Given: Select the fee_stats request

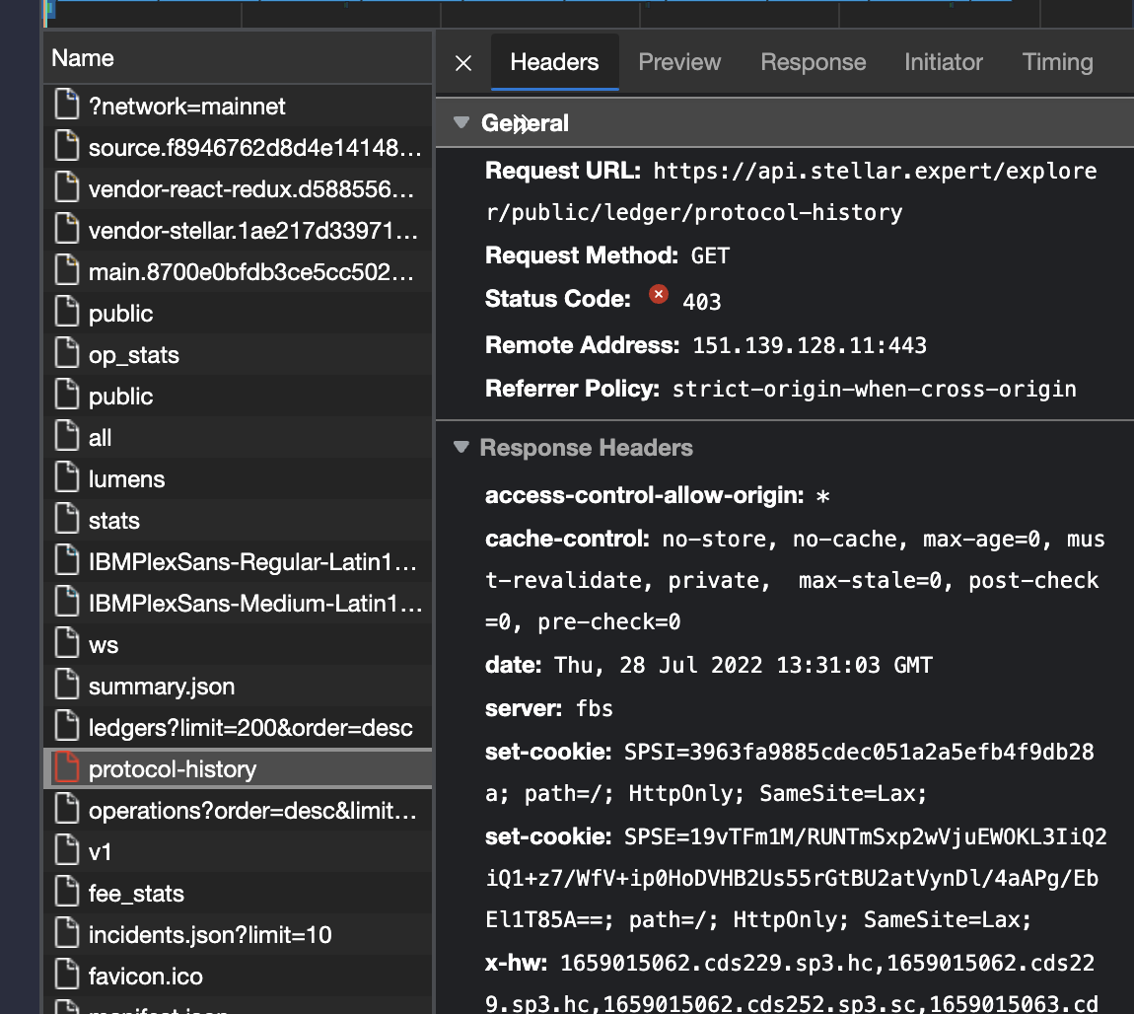Looking at the screenshot, I should 238,894.
